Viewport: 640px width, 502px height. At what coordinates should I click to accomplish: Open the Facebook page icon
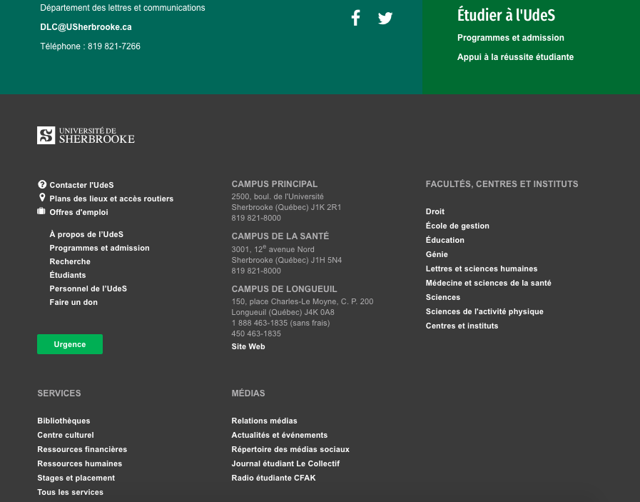(356, 18)
